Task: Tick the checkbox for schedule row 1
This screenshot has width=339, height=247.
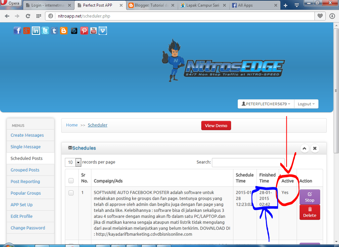Action: tap(71, 193)
